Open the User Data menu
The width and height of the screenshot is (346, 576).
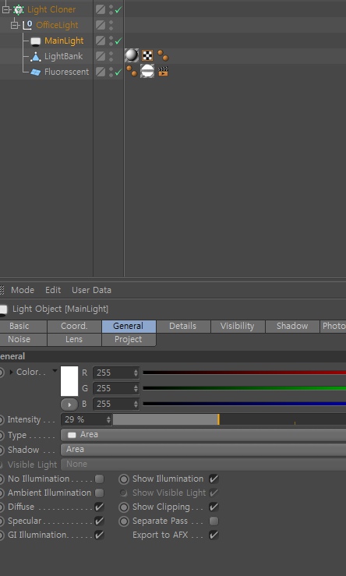91,290
